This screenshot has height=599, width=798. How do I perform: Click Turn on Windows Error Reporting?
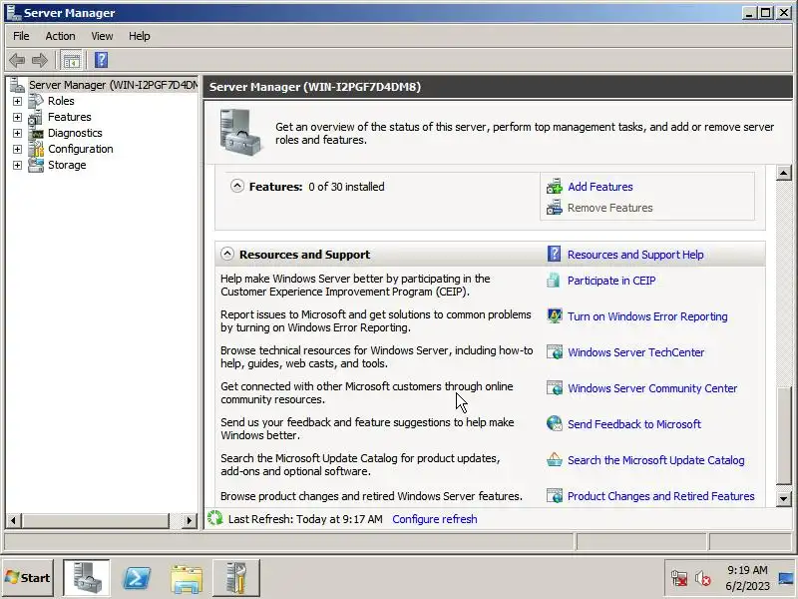click(647, 316)
